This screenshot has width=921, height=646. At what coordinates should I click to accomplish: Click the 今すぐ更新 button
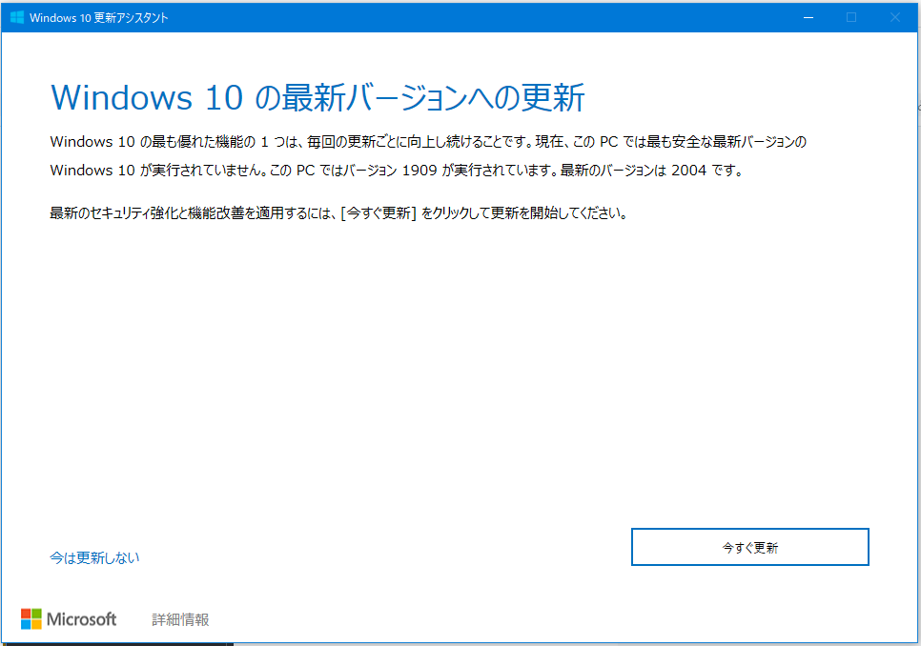click(749, 547)
